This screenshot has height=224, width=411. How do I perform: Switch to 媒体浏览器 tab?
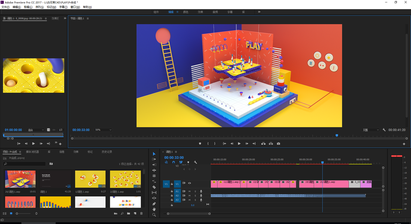click(32, 152)
